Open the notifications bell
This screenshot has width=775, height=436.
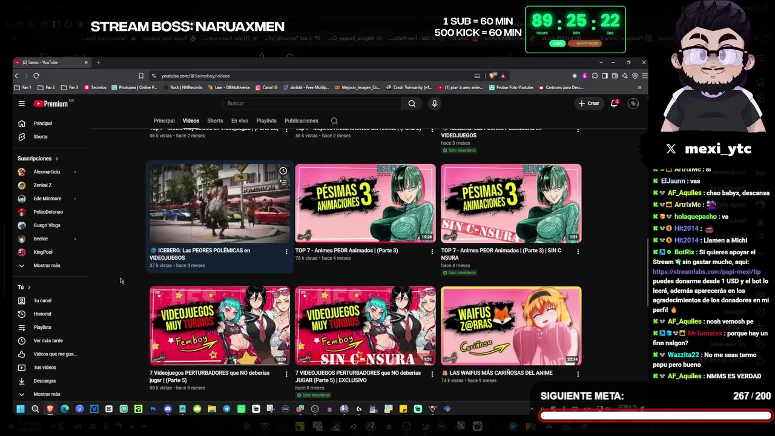[614, 104]
